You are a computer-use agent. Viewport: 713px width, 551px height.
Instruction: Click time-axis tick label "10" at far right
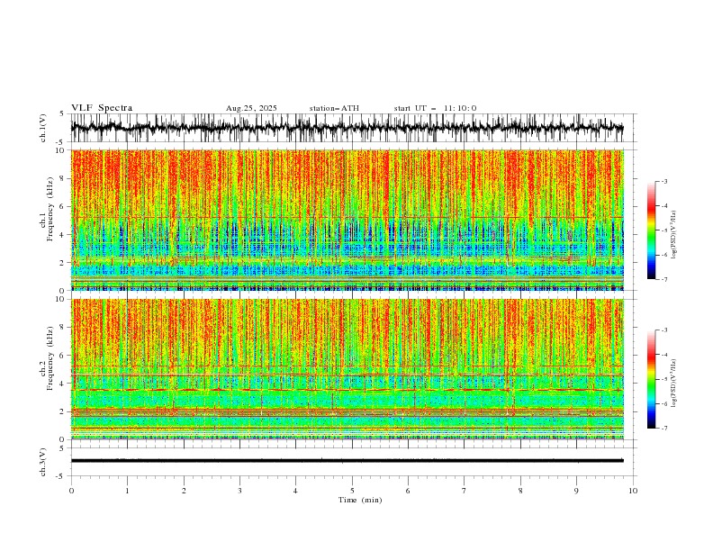(633, 491)
